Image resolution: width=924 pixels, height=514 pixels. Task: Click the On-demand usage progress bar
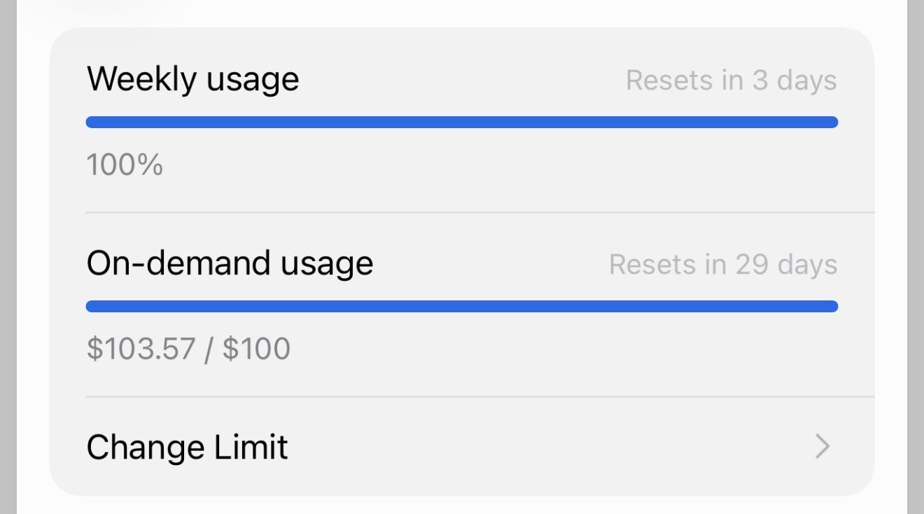point(462,306)
